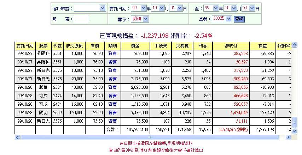Click profit value 173,429

(x=267, y=113)
